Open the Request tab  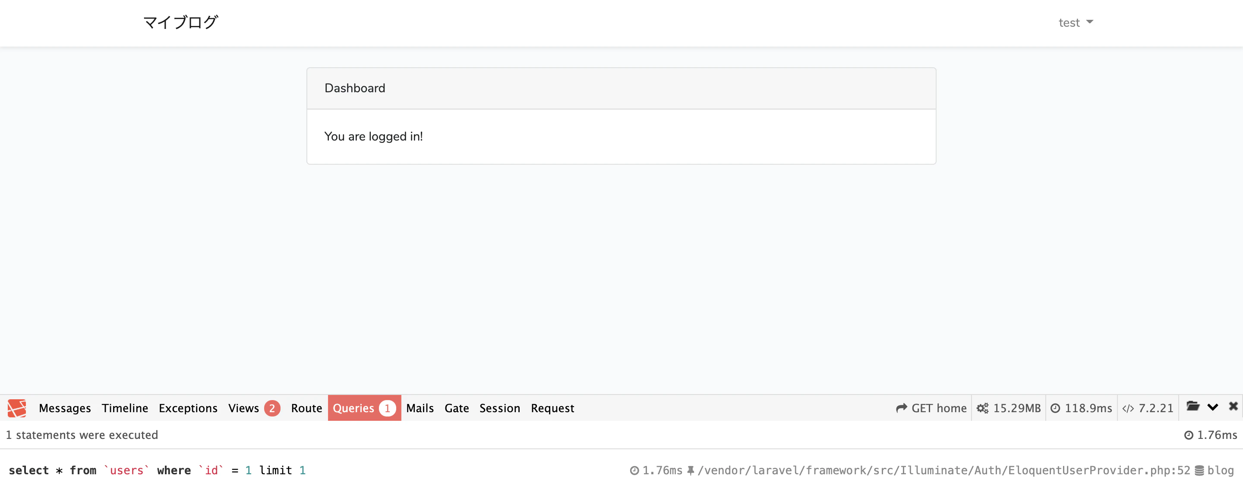click(x=552, y=408)
